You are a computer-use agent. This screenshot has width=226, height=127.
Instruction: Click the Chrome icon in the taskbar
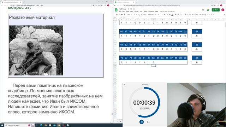pyautogui.click(x=59, y=125)
